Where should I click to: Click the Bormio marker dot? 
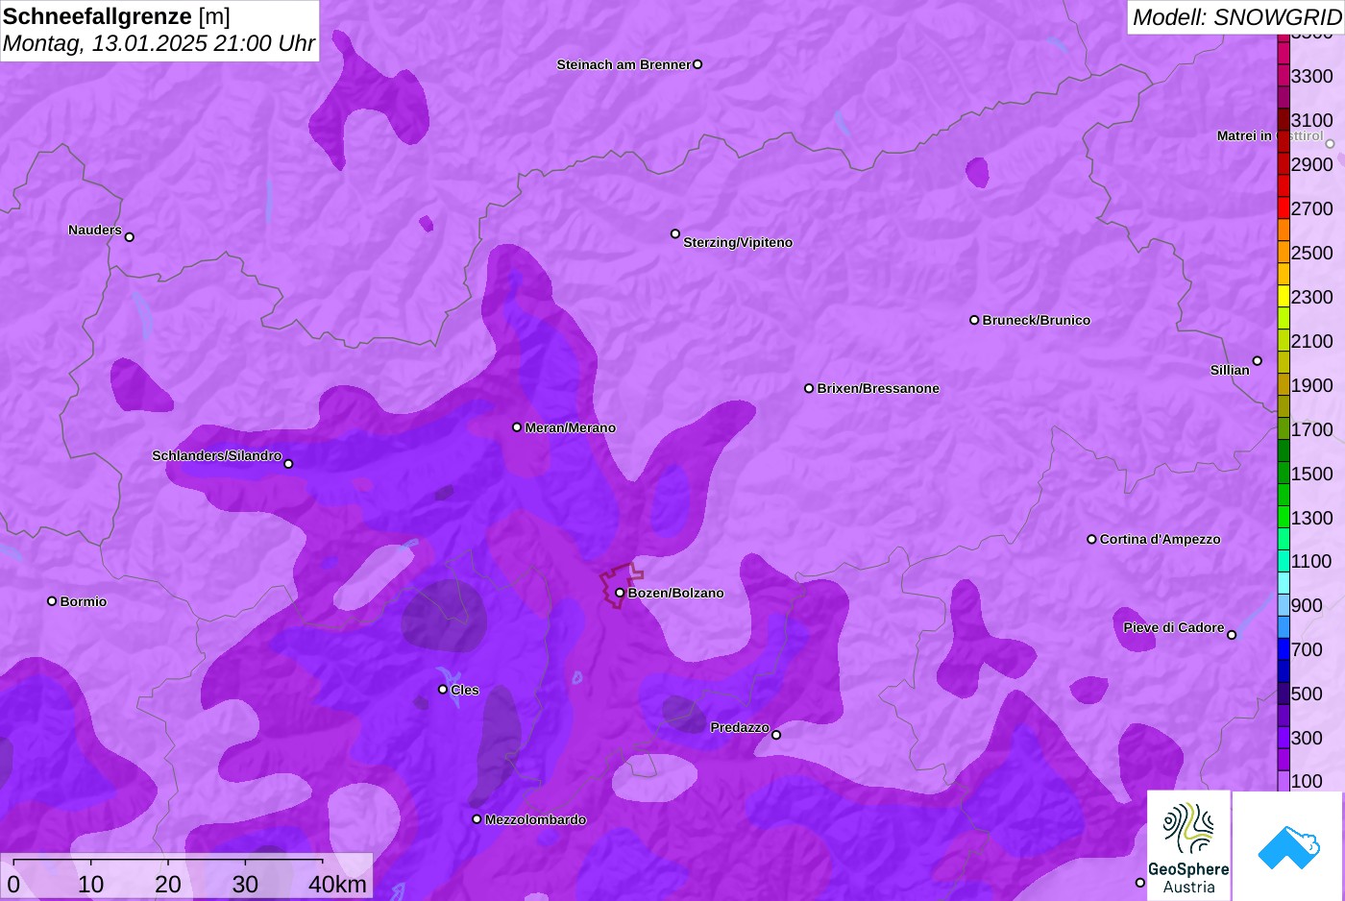[52, 601]
